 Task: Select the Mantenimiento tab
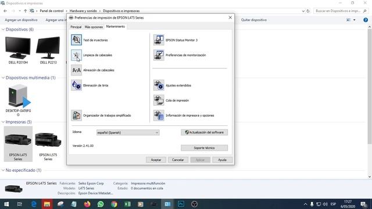pyautogui.click(x=116, y=27)
